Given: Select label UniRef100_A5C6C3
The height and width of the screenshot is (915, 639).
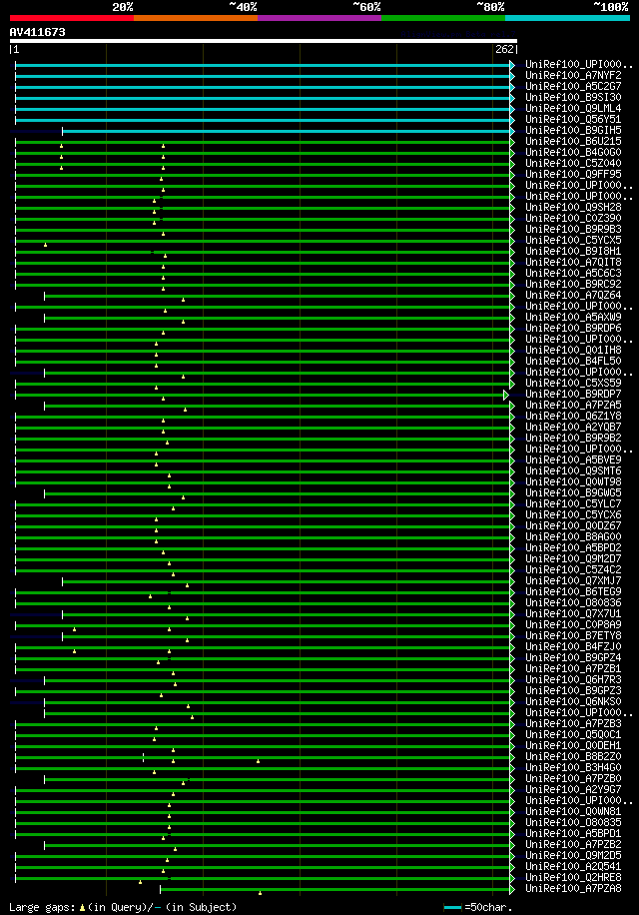Looking at the screenshot, I should click(x=573, y=273).
